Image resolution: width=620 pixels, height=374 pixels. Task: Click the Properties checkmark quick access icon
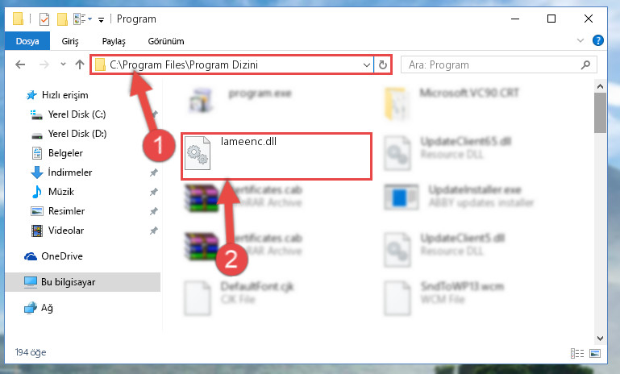coord(44,19)
